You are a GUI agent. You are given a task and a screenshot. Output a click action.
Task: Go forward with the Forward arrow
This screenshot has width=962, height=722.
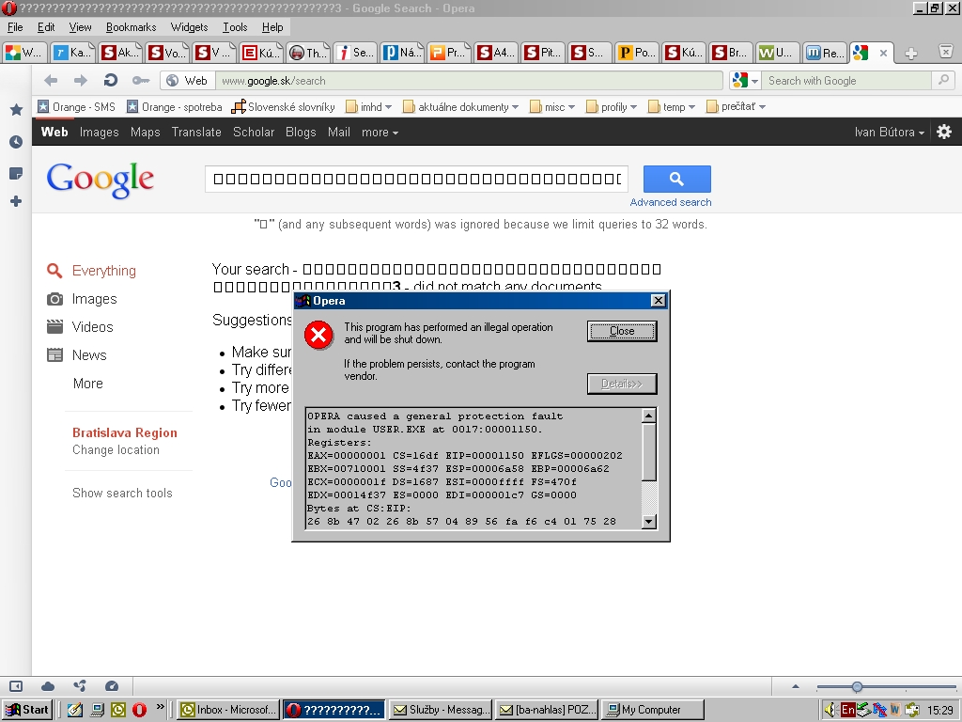tap(81, 81)
